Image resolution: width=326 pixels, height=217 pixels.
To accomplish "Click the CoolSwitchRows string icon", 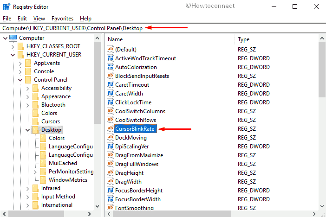I will coord(111,120).
